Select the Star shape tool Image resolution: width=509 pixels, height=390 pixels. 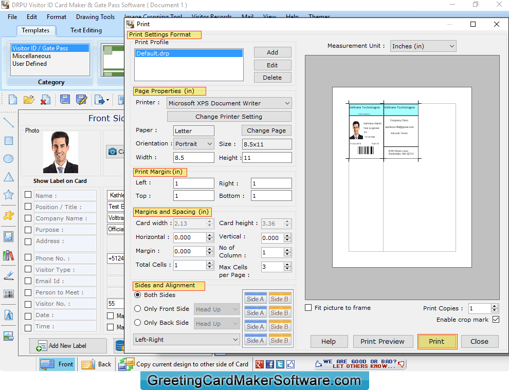click(x=8, y=195)
